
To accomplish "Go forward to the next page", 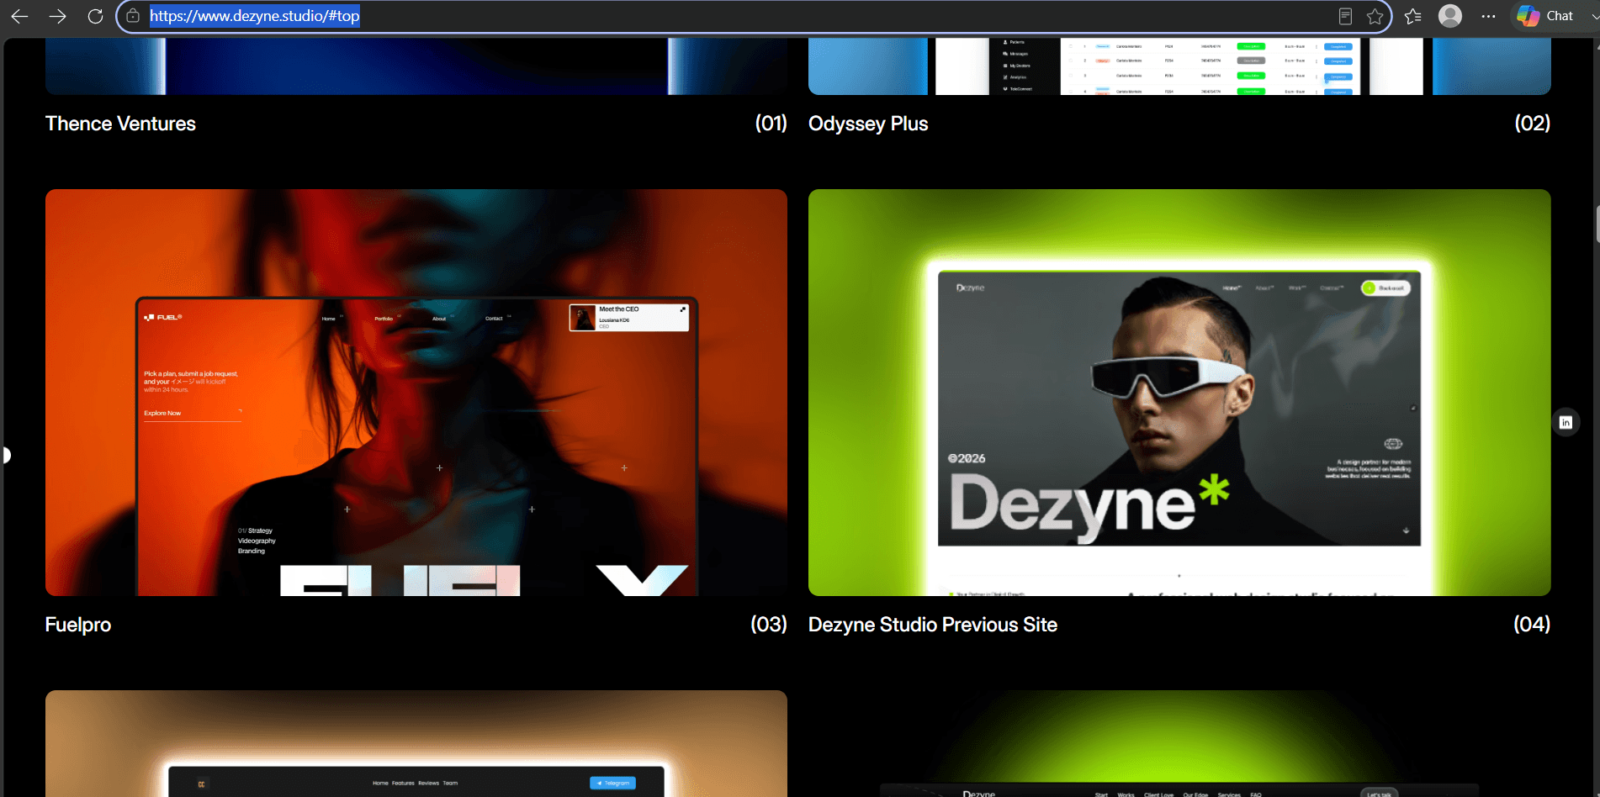I will point(57,16).
